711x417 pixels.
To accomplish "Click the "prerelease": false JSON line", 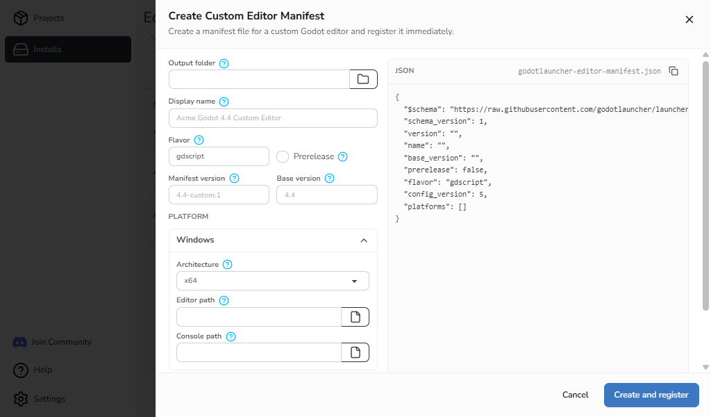I will 445,170.
